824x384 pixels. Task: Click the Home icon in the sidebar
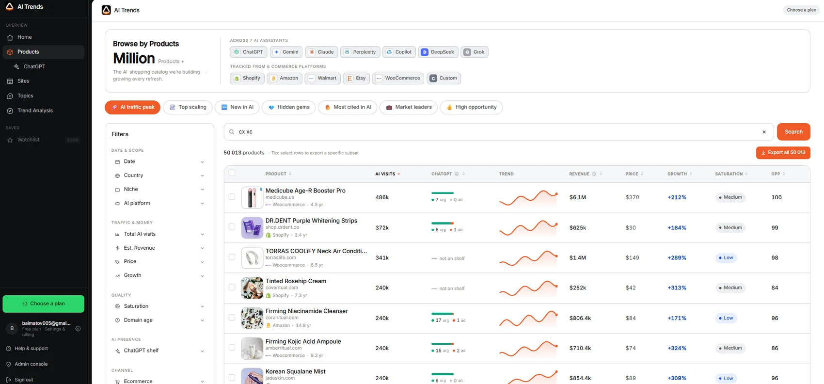click(x=10, y=37)
